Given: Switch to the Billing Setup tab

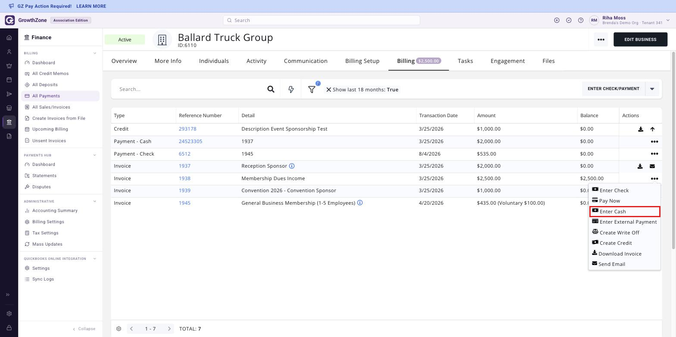Looking at the screenshot, I should (362, 61).
